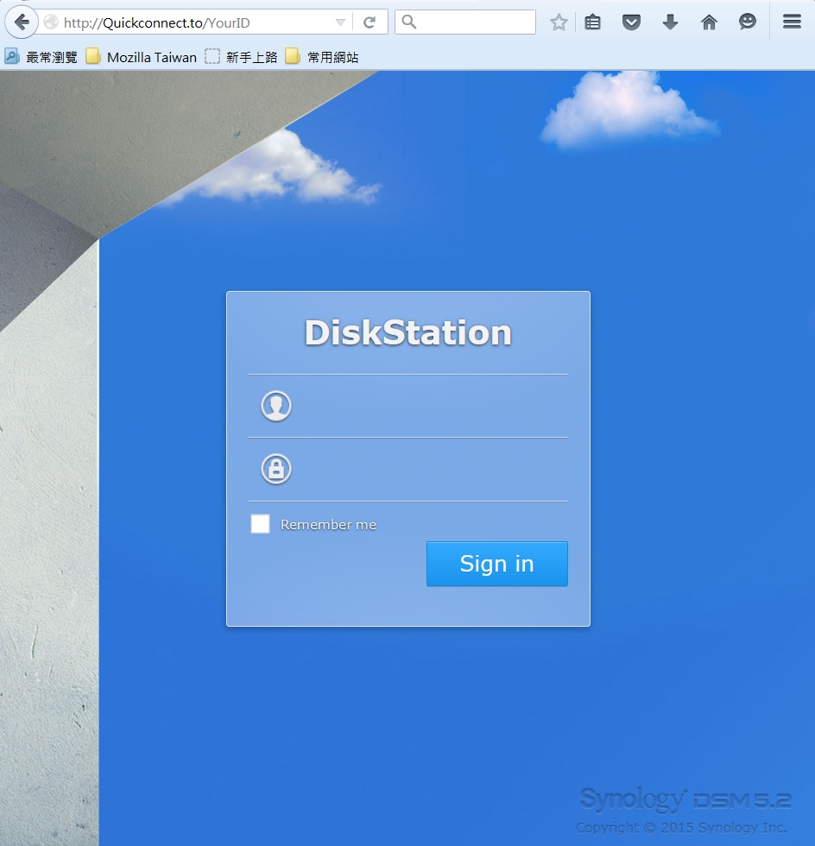Toggle the Remember me checkbox

point(260,524)
